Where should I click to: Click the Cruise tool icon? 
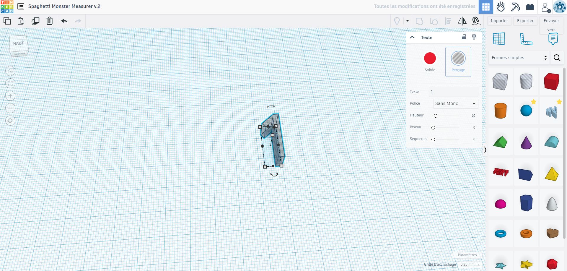click(x=476, y=21)
